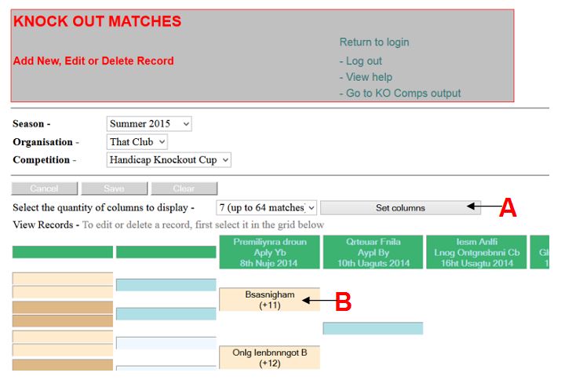This screenshot has width=565, height=380.
Task: Click the Cancel button
Action: click(x=44, y=188)
